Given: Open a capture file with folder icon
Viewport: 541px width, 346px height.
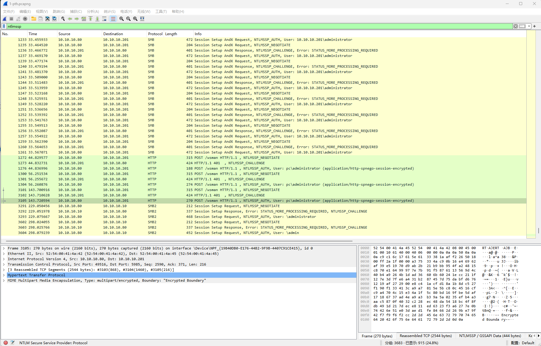Looking at the screenshot, I should point(34,19).
